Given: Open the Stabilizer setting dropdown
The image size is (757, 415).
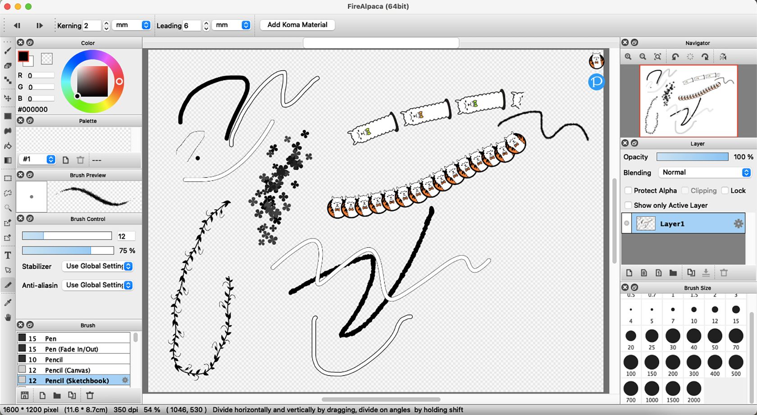Looking at the screenshot, I should (x=97, y=266).
